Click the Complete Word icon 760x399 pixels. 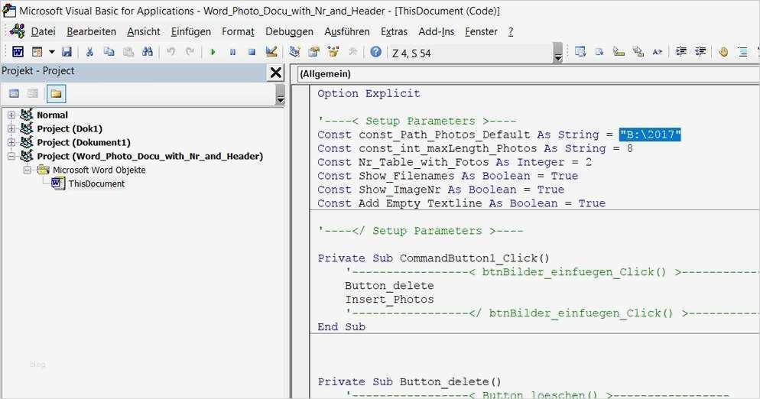658,52
